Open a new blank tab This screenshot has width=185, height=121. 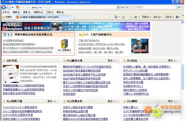72,17
